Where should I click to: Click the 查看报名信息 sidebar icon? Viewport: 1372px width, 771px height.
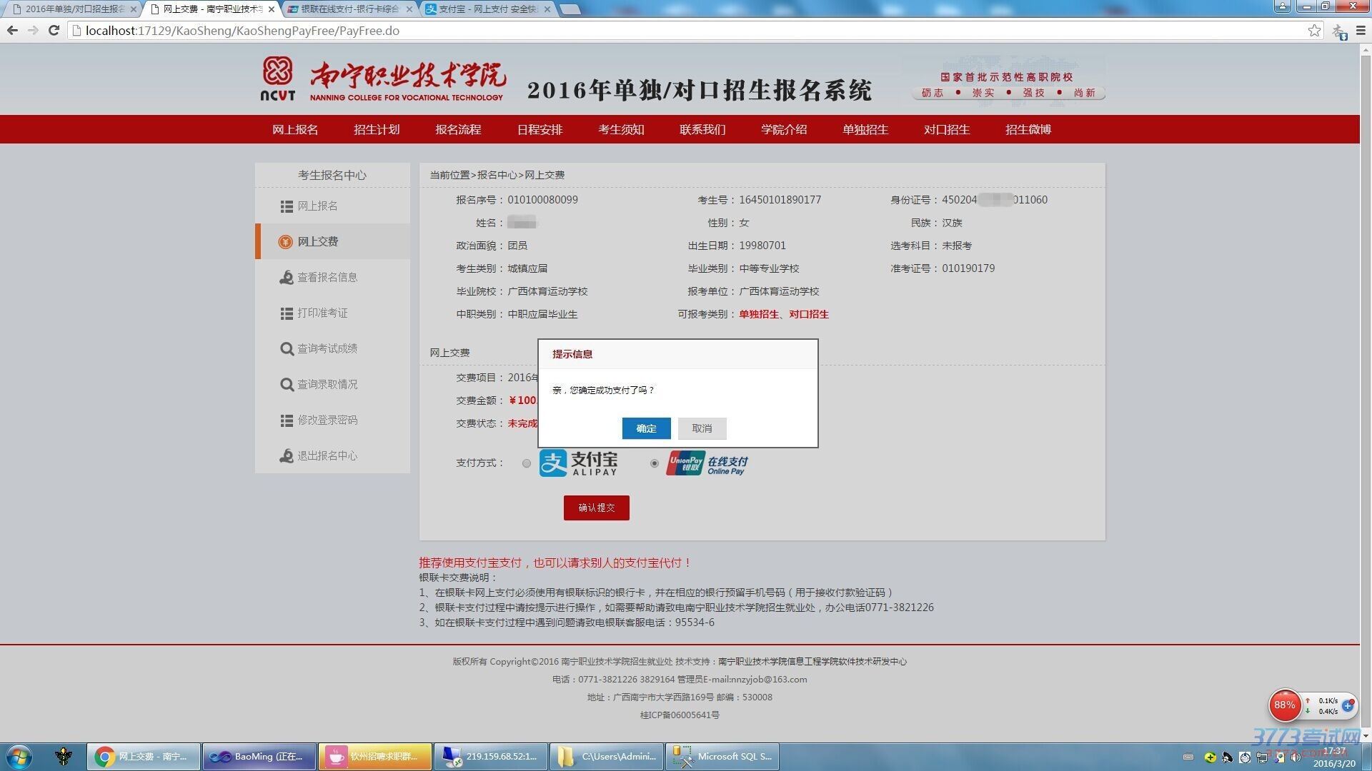(x=287, y=278)
